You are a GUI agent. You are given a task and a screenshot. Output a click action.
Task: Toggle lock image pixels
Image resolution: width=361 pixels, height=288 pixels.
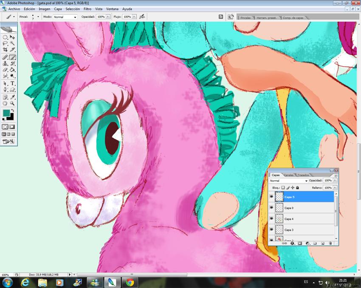(x=288, y=188)
